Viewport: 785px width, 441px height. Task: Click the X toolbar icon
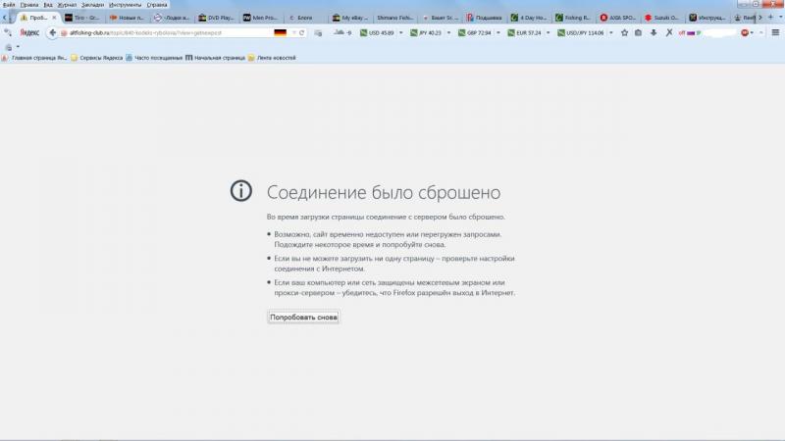click(x=669, y=32)
